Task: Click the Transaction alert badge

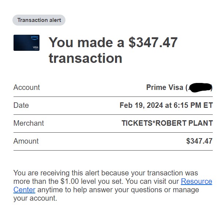Action: (x=39, y=20)
